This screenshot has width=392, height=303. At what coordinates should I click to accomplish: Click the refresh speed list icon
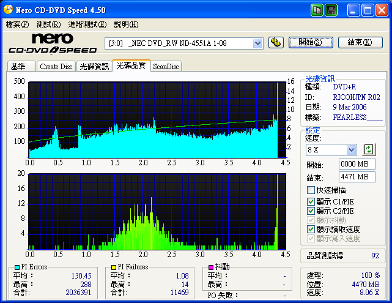[x=369, y=149]
